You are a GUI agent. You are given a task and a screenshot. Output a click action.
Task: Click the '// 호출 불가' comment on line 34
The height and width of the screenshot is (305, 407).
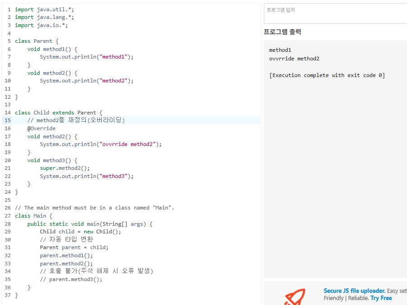(x=97, y=271)
